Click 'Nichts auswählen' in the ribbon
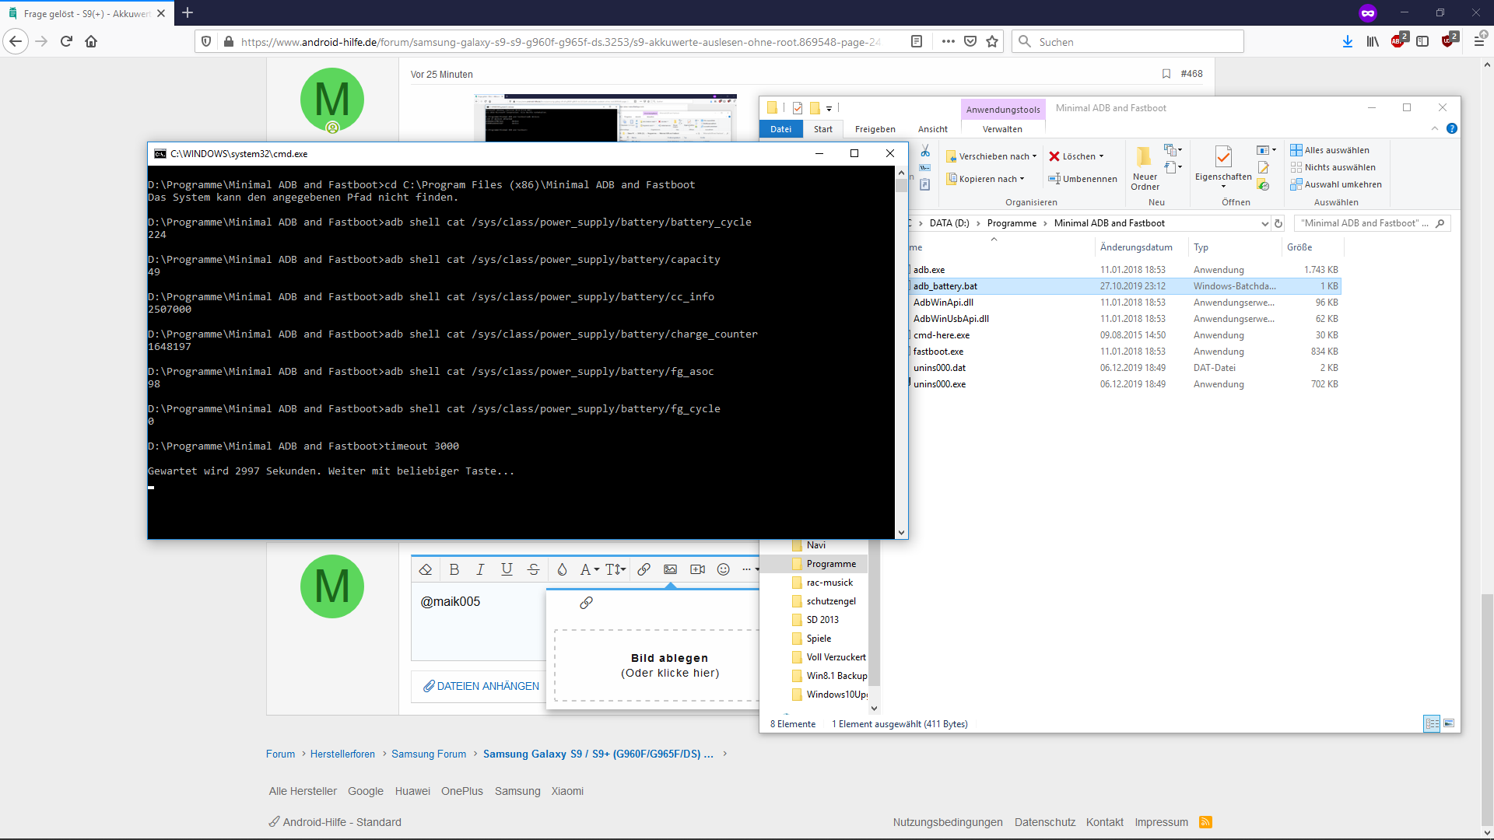The height and width of the screenshot is (840, 1494). click(1333, 167)
